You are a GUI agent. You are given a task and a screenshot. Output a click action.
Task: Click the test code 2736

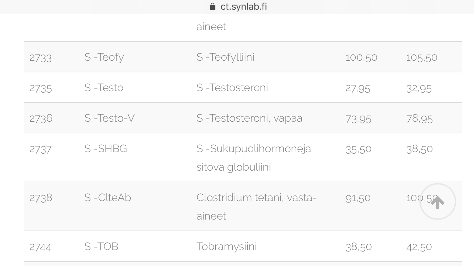[41, 118]
